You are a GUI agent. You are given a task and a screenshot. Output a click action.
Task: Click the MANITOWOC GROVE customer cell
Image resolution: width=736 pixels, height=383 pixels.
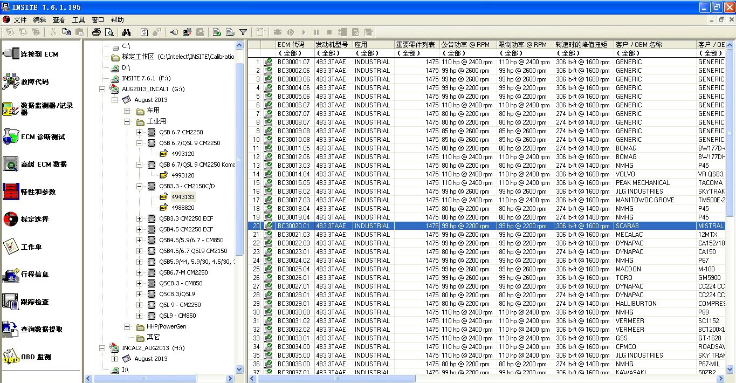click(x=655, y=200)
